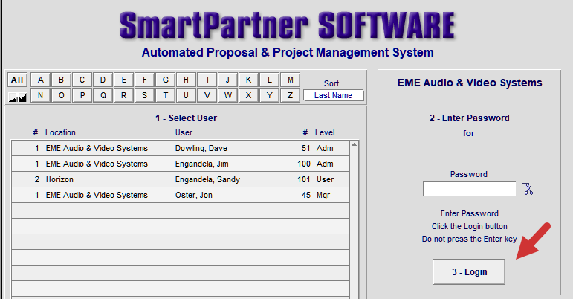Image resolution: width=573 pixels, height=299 pixels.
Task: Filter users by letter L
Action: click(270, 80)
